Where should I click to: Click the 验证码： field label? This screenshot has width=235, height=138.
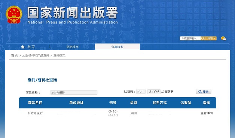pyautogui.click(x=129, y=92)
